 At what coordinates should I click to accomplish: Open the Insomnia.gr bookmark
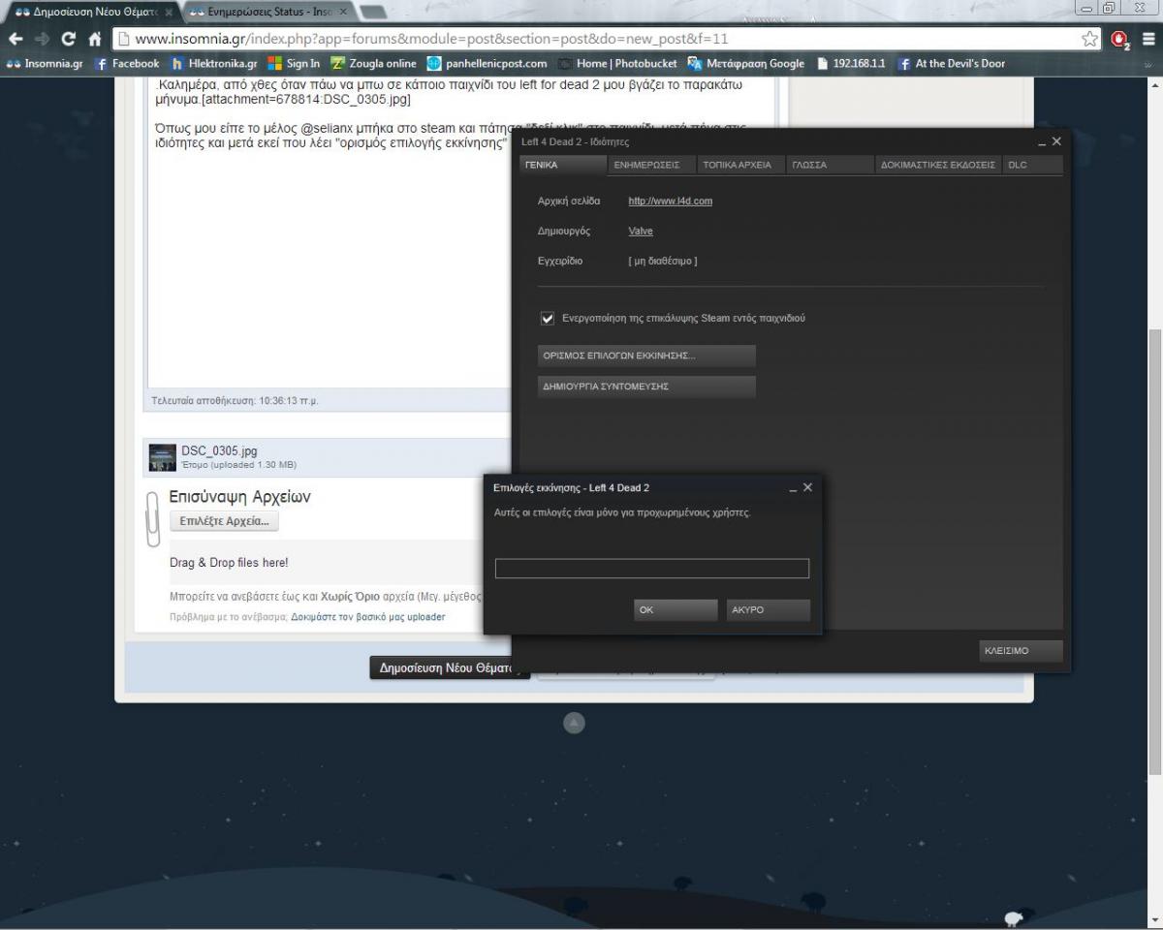pos(45,64)
